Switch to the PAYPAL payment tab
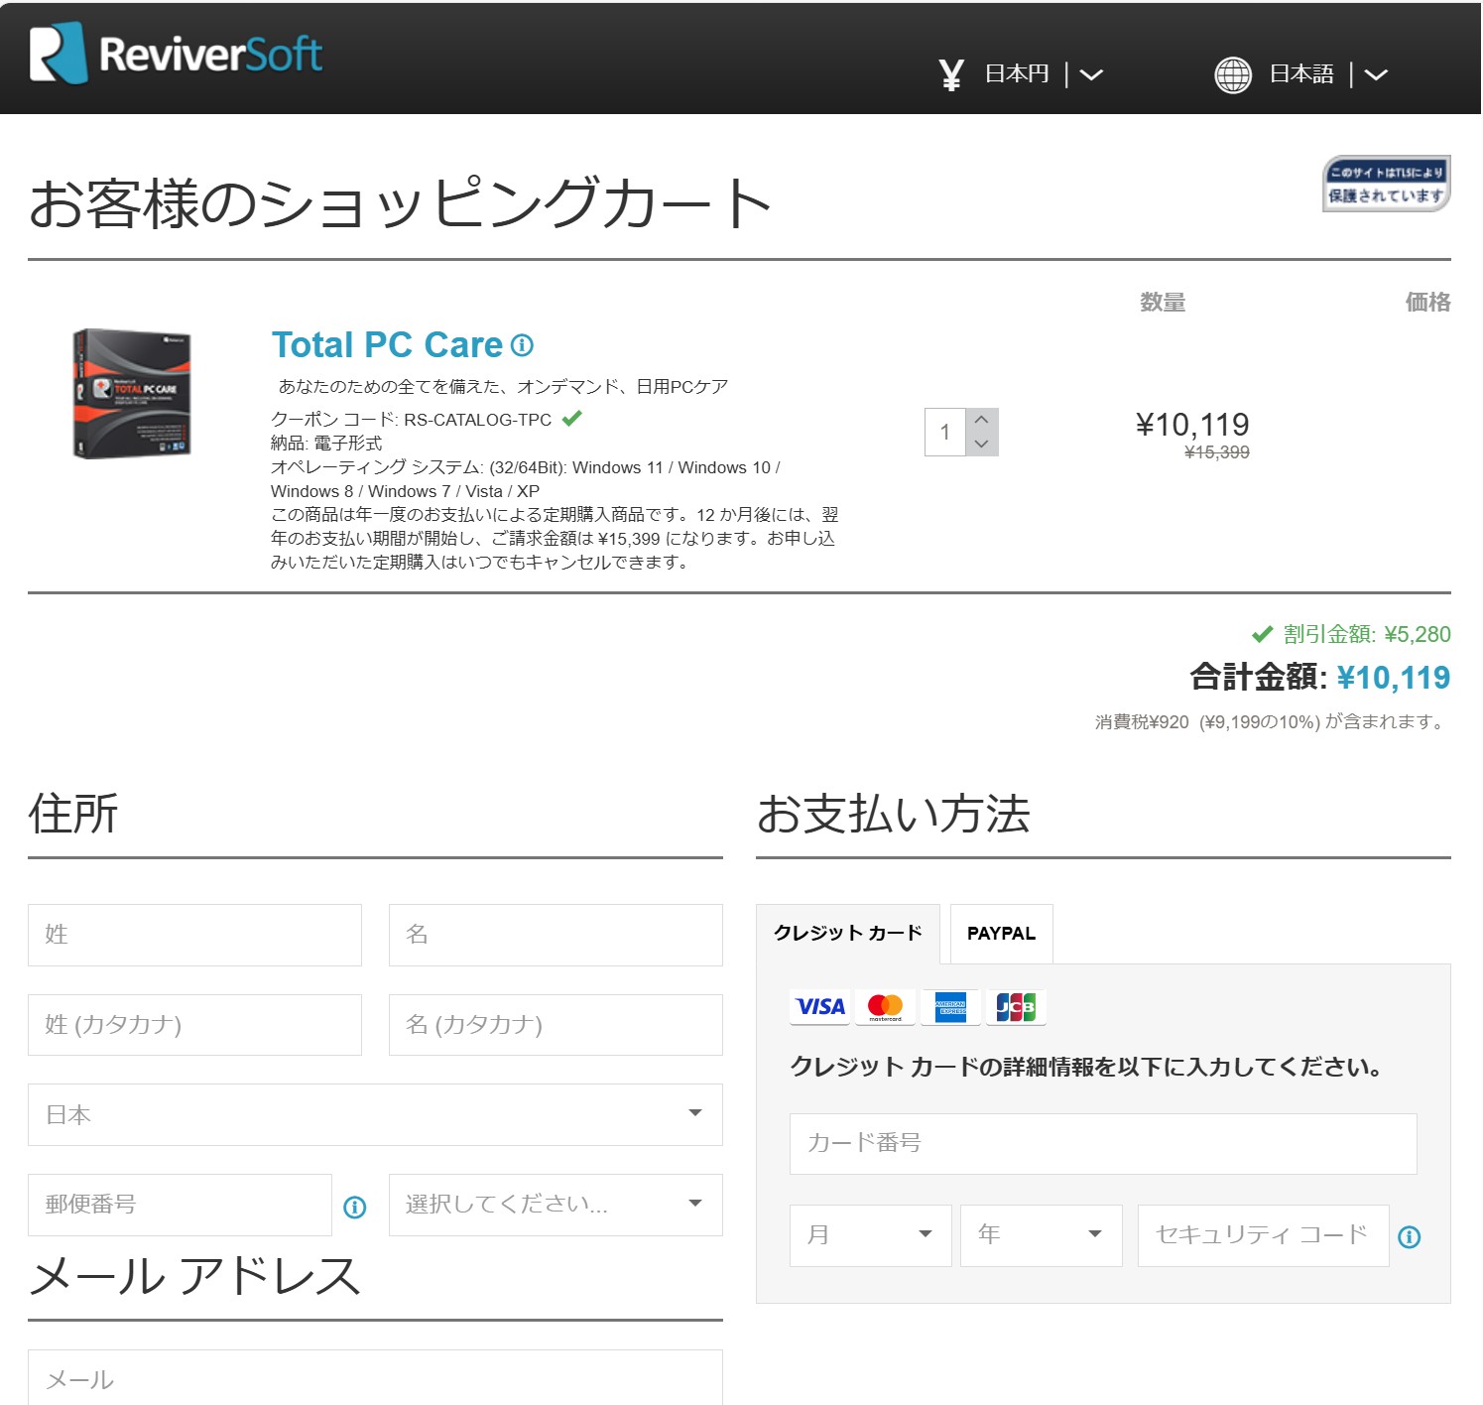The image size is (1483, 1405). [1000, 933]
